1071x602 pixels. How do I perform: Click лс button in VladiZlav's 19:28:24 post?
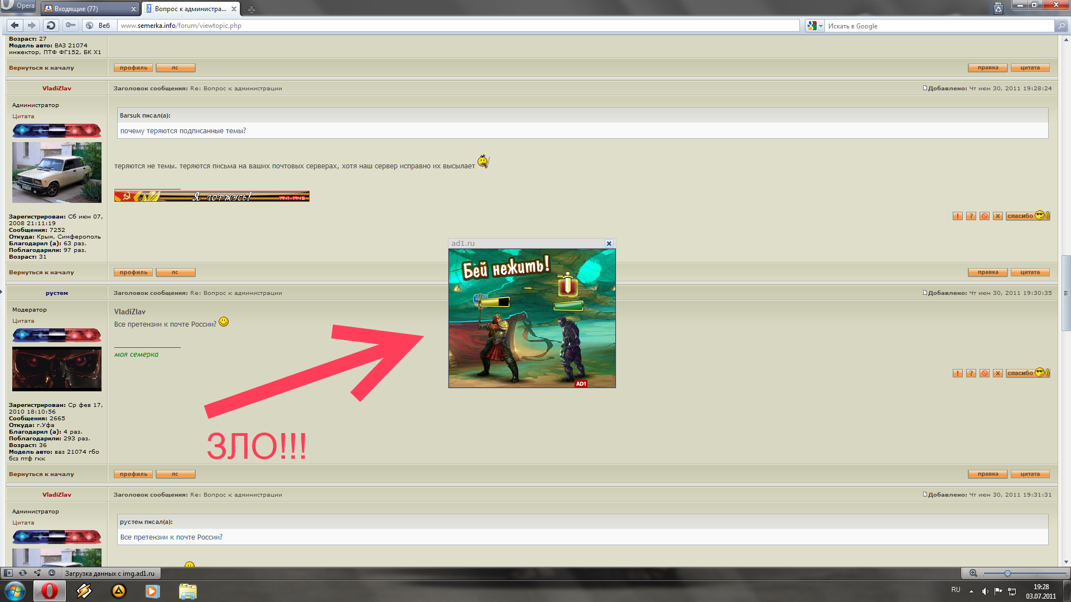tap(176, 273)
